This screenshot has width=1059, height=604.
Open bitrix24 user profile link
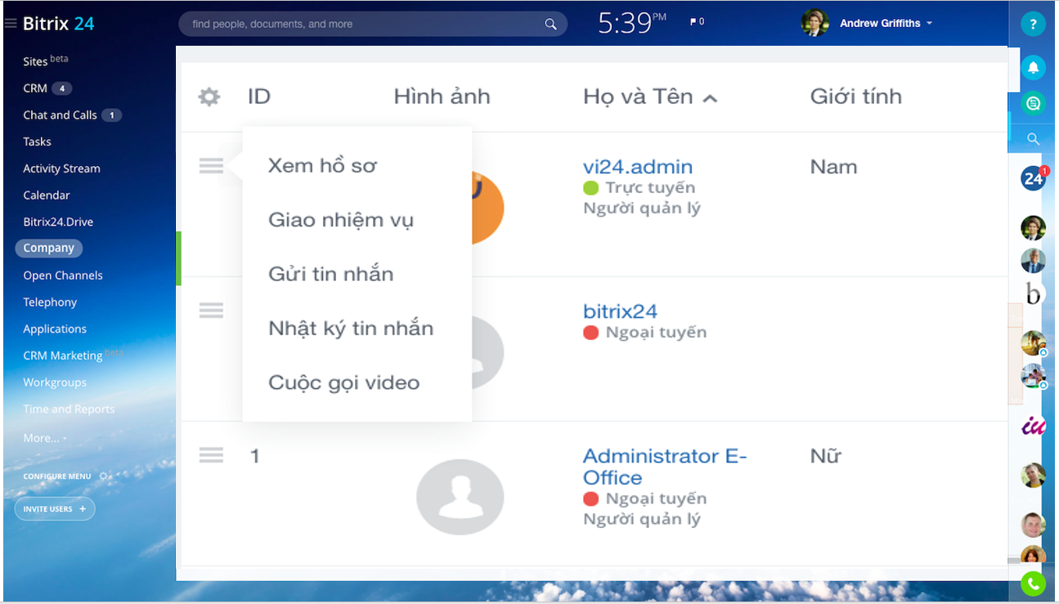pyautogui.click(x=620, y=311)
